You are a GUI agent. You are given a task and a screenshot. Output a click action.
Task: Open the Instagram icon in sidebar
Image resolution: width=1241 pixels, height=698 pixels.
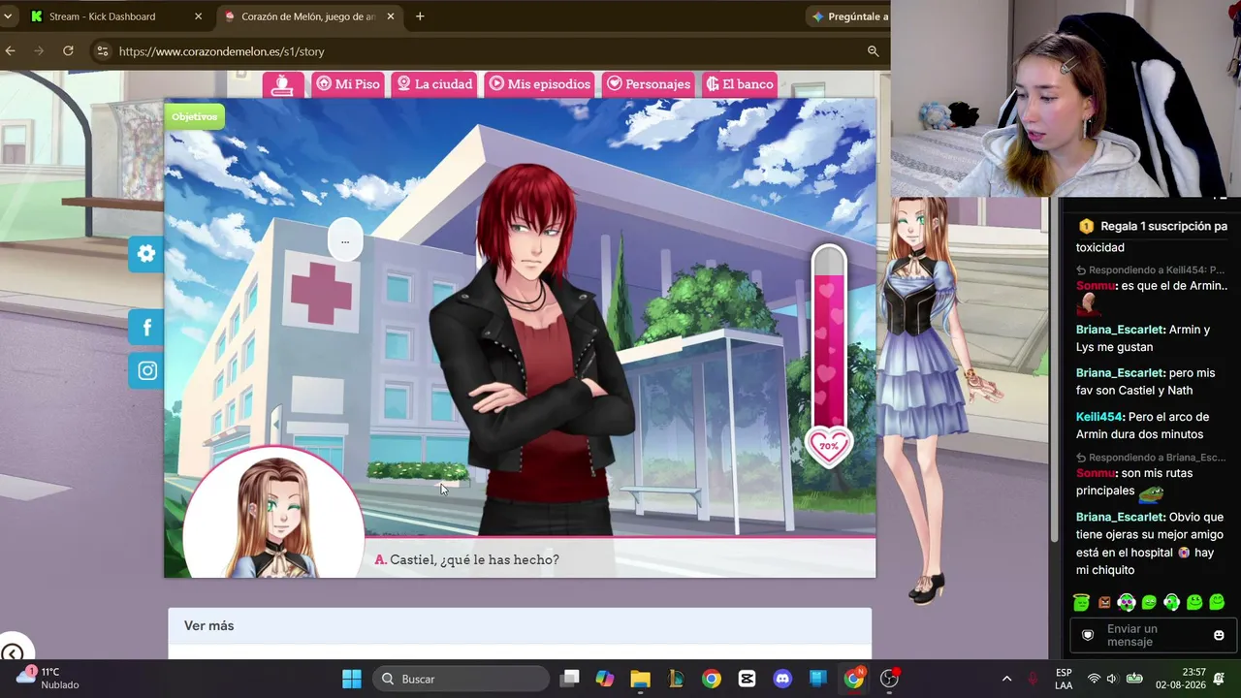click(146, 370)
